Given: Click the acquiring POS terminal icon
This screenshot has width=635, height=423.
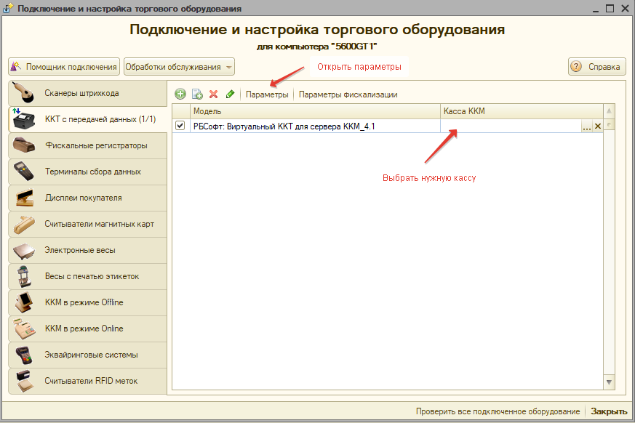Looking at the screenshot, I should point(24,355).
